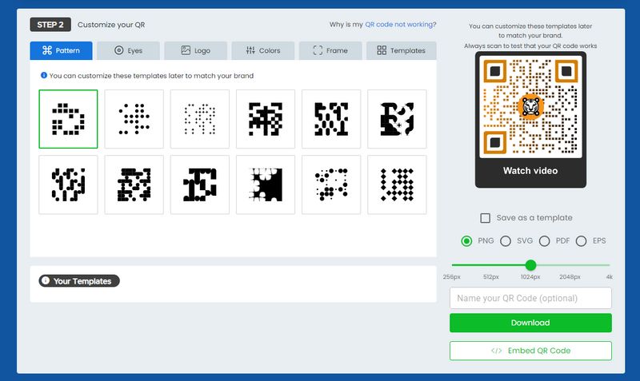Click the Watch video frame label
Screen dimensions: 640x381
tap(530, 171)
